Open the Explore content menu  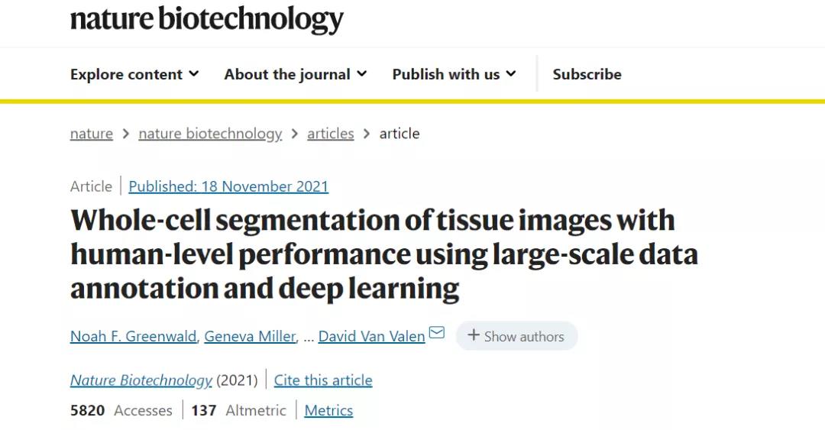click(134, 74)
